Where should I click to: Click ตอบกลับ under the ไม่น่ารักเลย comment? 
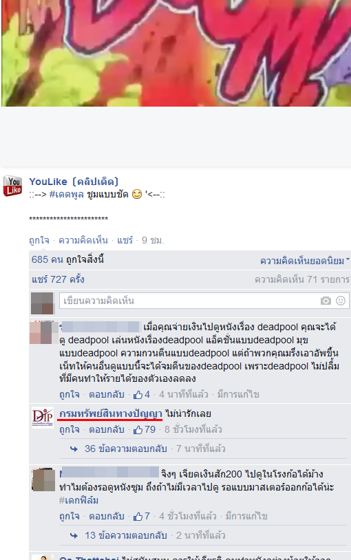tap(107, 429)
